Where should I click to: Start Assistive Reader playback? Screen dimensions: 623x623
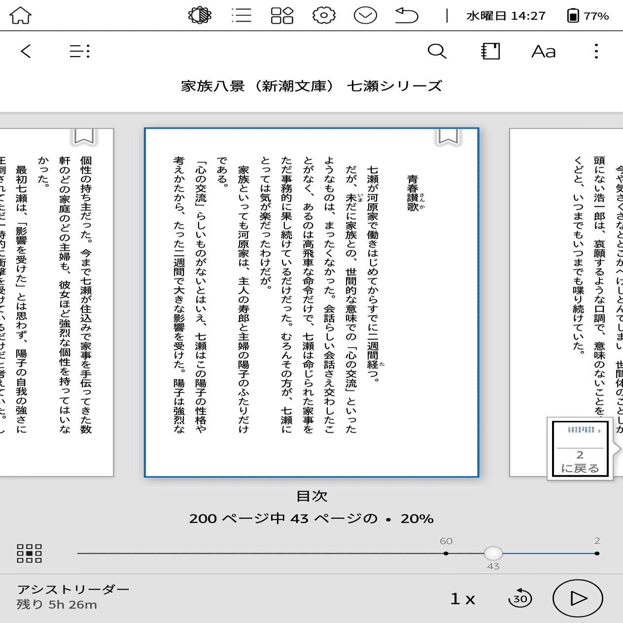[578, 598]
